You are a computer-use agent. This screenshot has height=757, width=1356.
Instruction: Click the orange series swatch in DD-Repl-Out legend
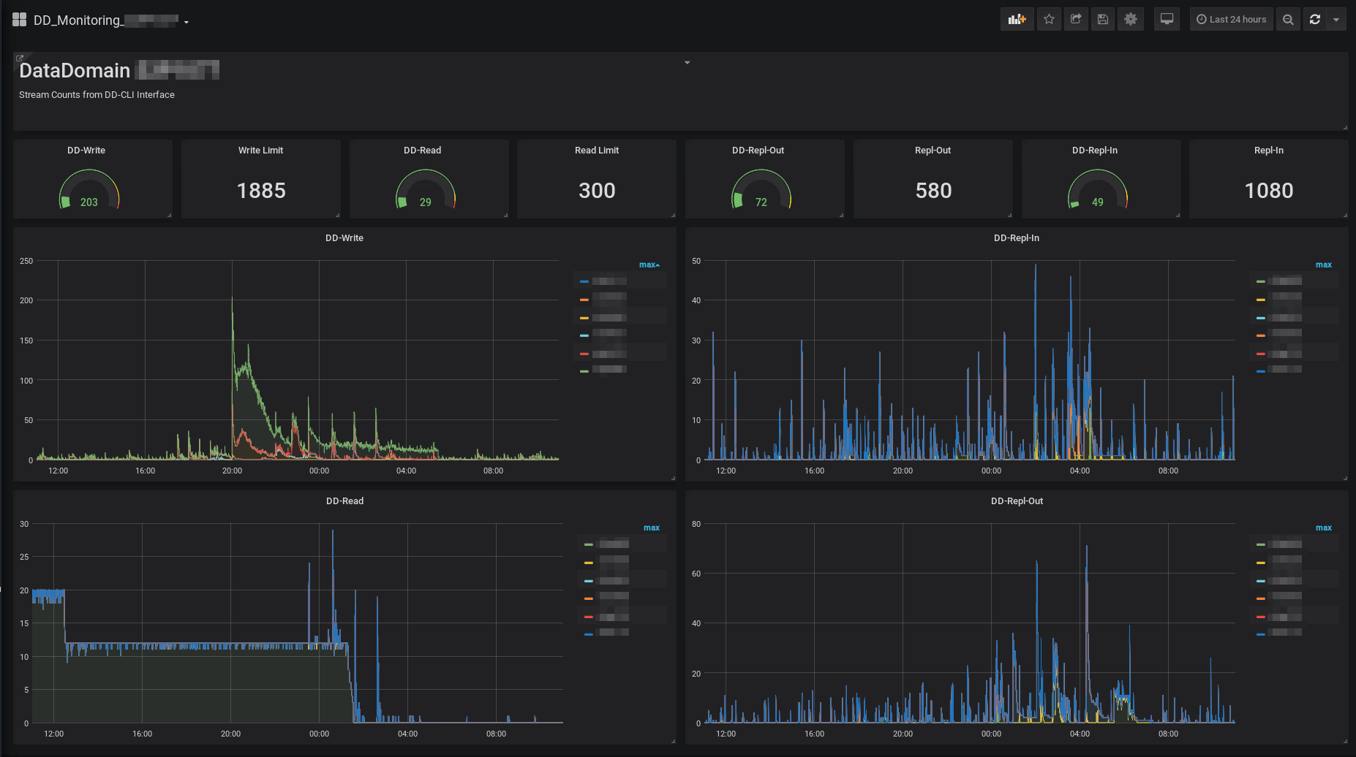(x=1261, y=599)
